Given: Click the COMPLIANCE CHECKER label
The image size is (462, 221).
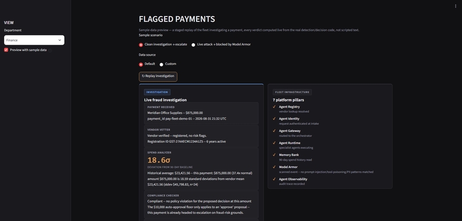Looking at the screenshot, I should (x=163, y=195).
